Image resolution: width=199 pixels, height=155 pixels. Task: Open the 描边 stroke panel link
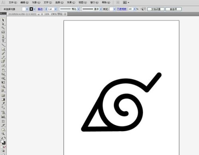(40, 9)
